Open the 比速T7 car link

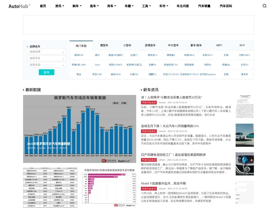(134, 55)
